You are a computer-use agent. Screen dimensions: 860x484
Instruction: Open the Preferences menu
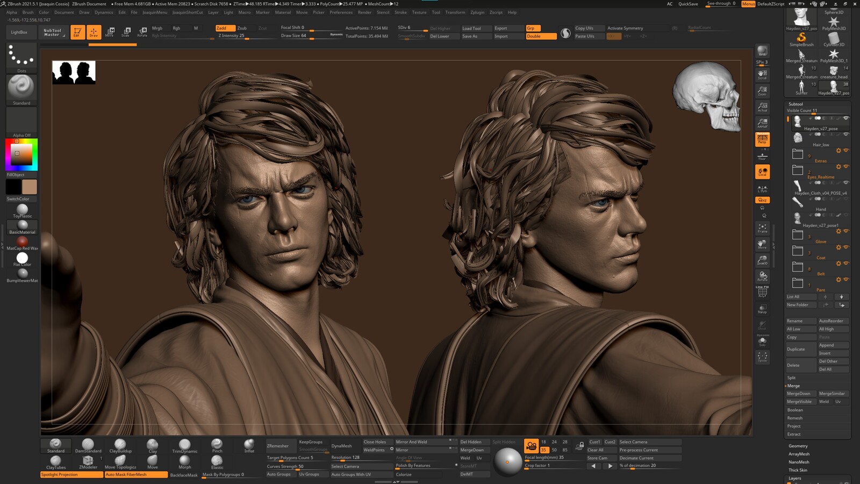point(341,12)
